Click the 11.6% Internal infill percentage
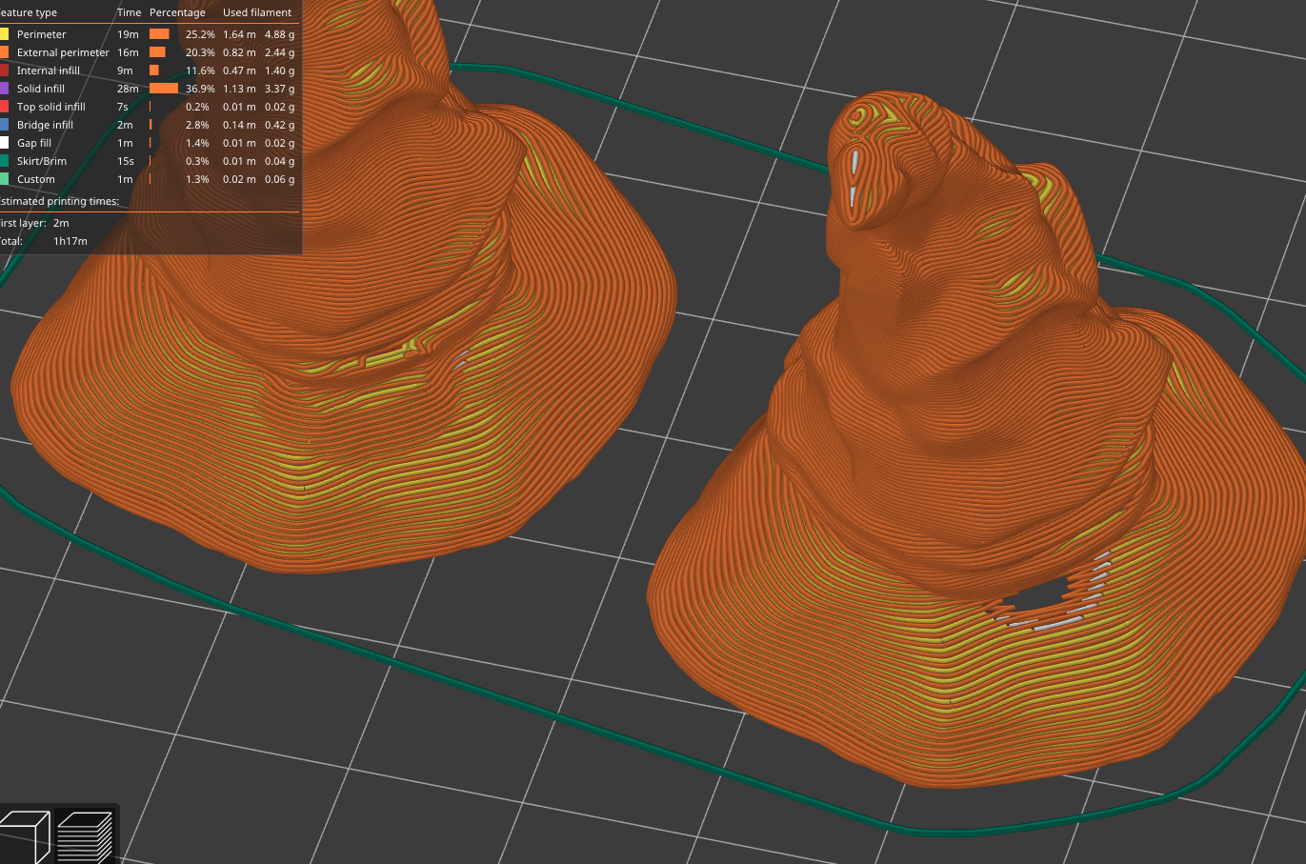This screenshot has height=864, width=1306. pyautogui.click(x=200, y=70)
